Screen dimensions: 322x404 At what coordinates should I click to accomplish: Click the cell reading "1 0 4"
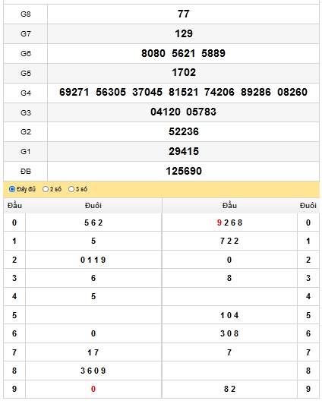(x=229, y=315)
